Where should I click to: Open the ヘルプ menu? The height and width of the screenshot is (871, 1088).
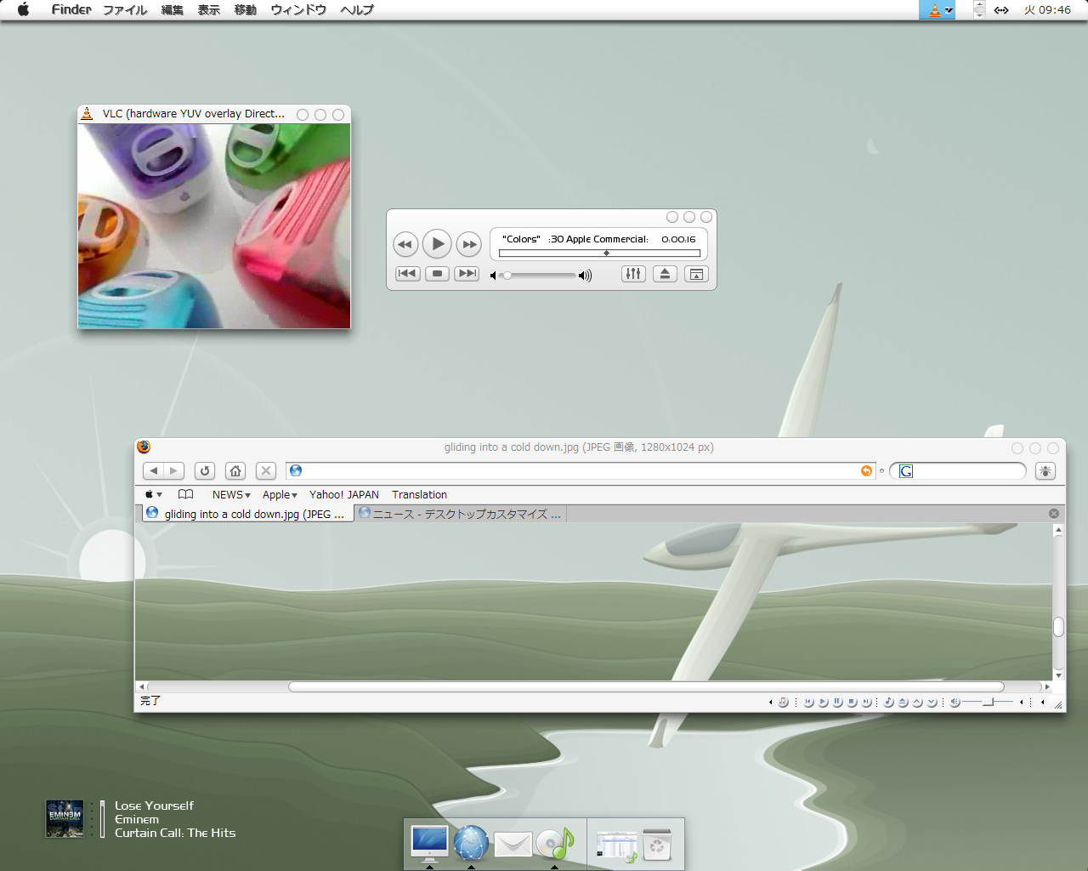point(357,9)
